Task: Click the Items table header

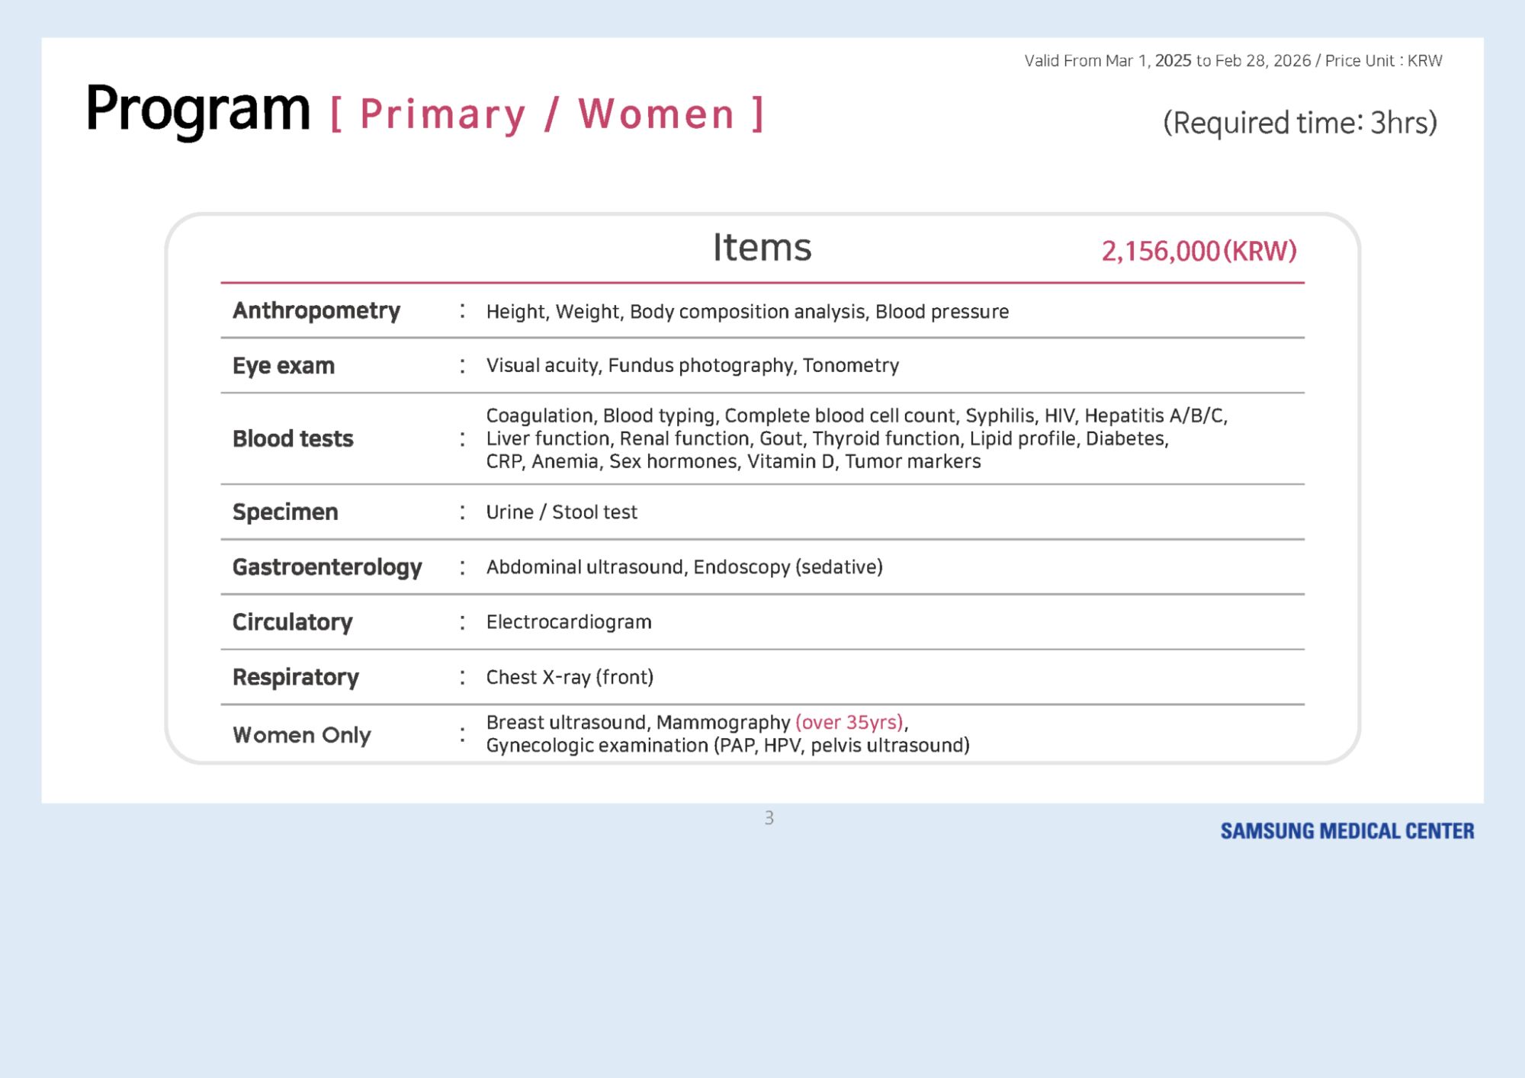Action: [762, 248]
